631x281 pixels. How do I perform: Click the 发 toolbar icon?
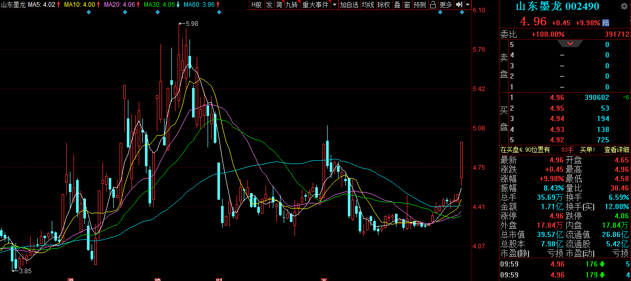[x=269, y=5]
